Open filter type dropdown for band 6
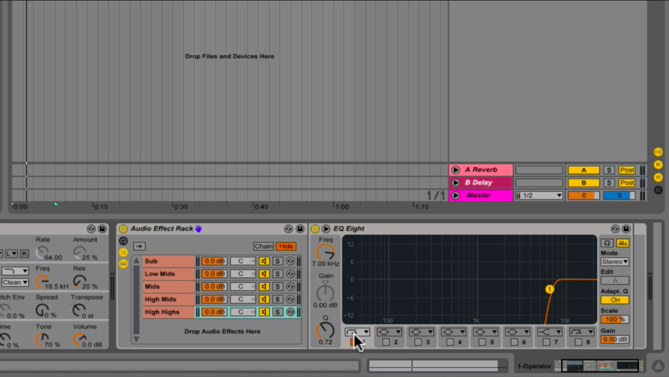The width and height of the screenshot is (669, 377). (x=518, y=332)
